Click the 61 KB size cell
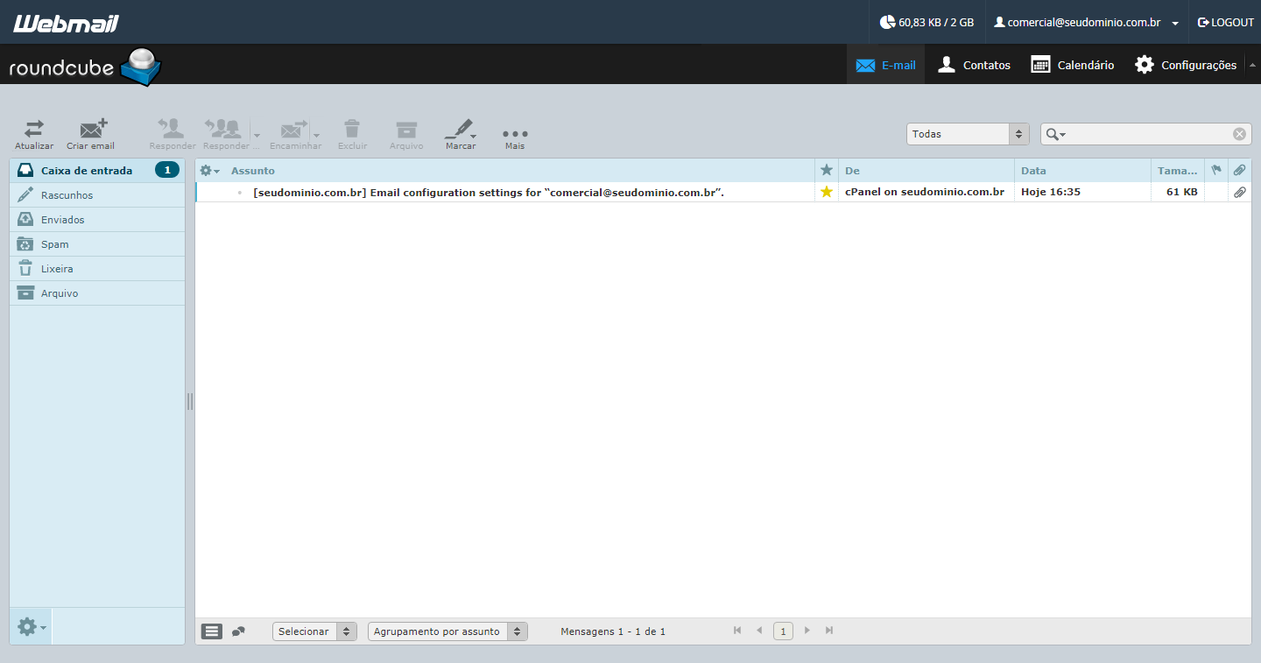 point(1182,192)
